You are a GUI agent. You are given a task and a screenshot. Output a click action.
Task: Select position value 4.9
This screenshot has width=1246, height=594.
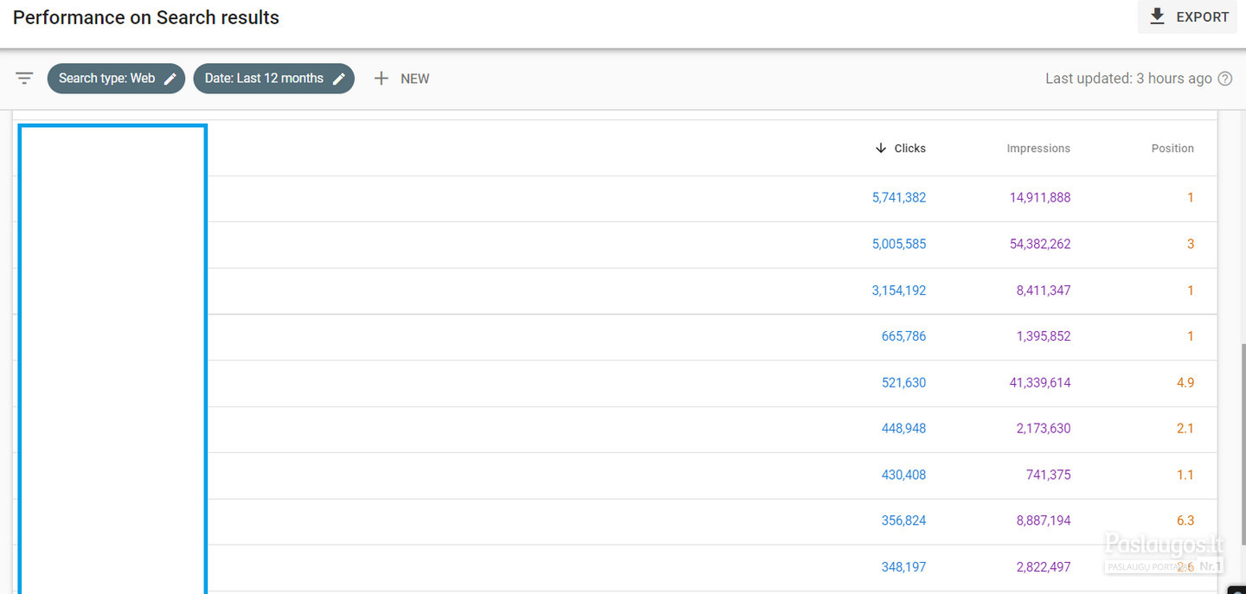(x=1185, y=383)
